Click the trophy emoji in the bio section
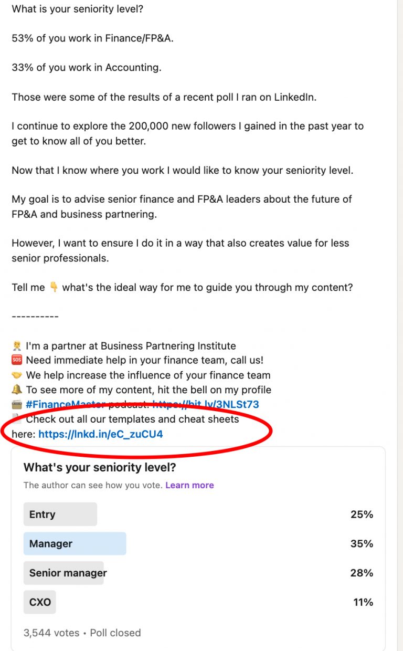This screenshot has height=651, width=403. tap(17, 345)
